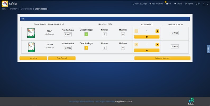This screenshot has height=106, width=210.
Task: Click Release to Distributor button
Action: click(162, 58)
